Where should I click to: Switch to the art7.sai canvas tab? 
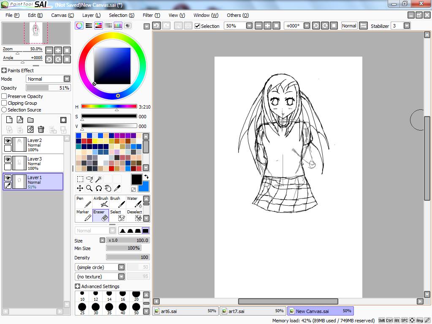point(252,311)
